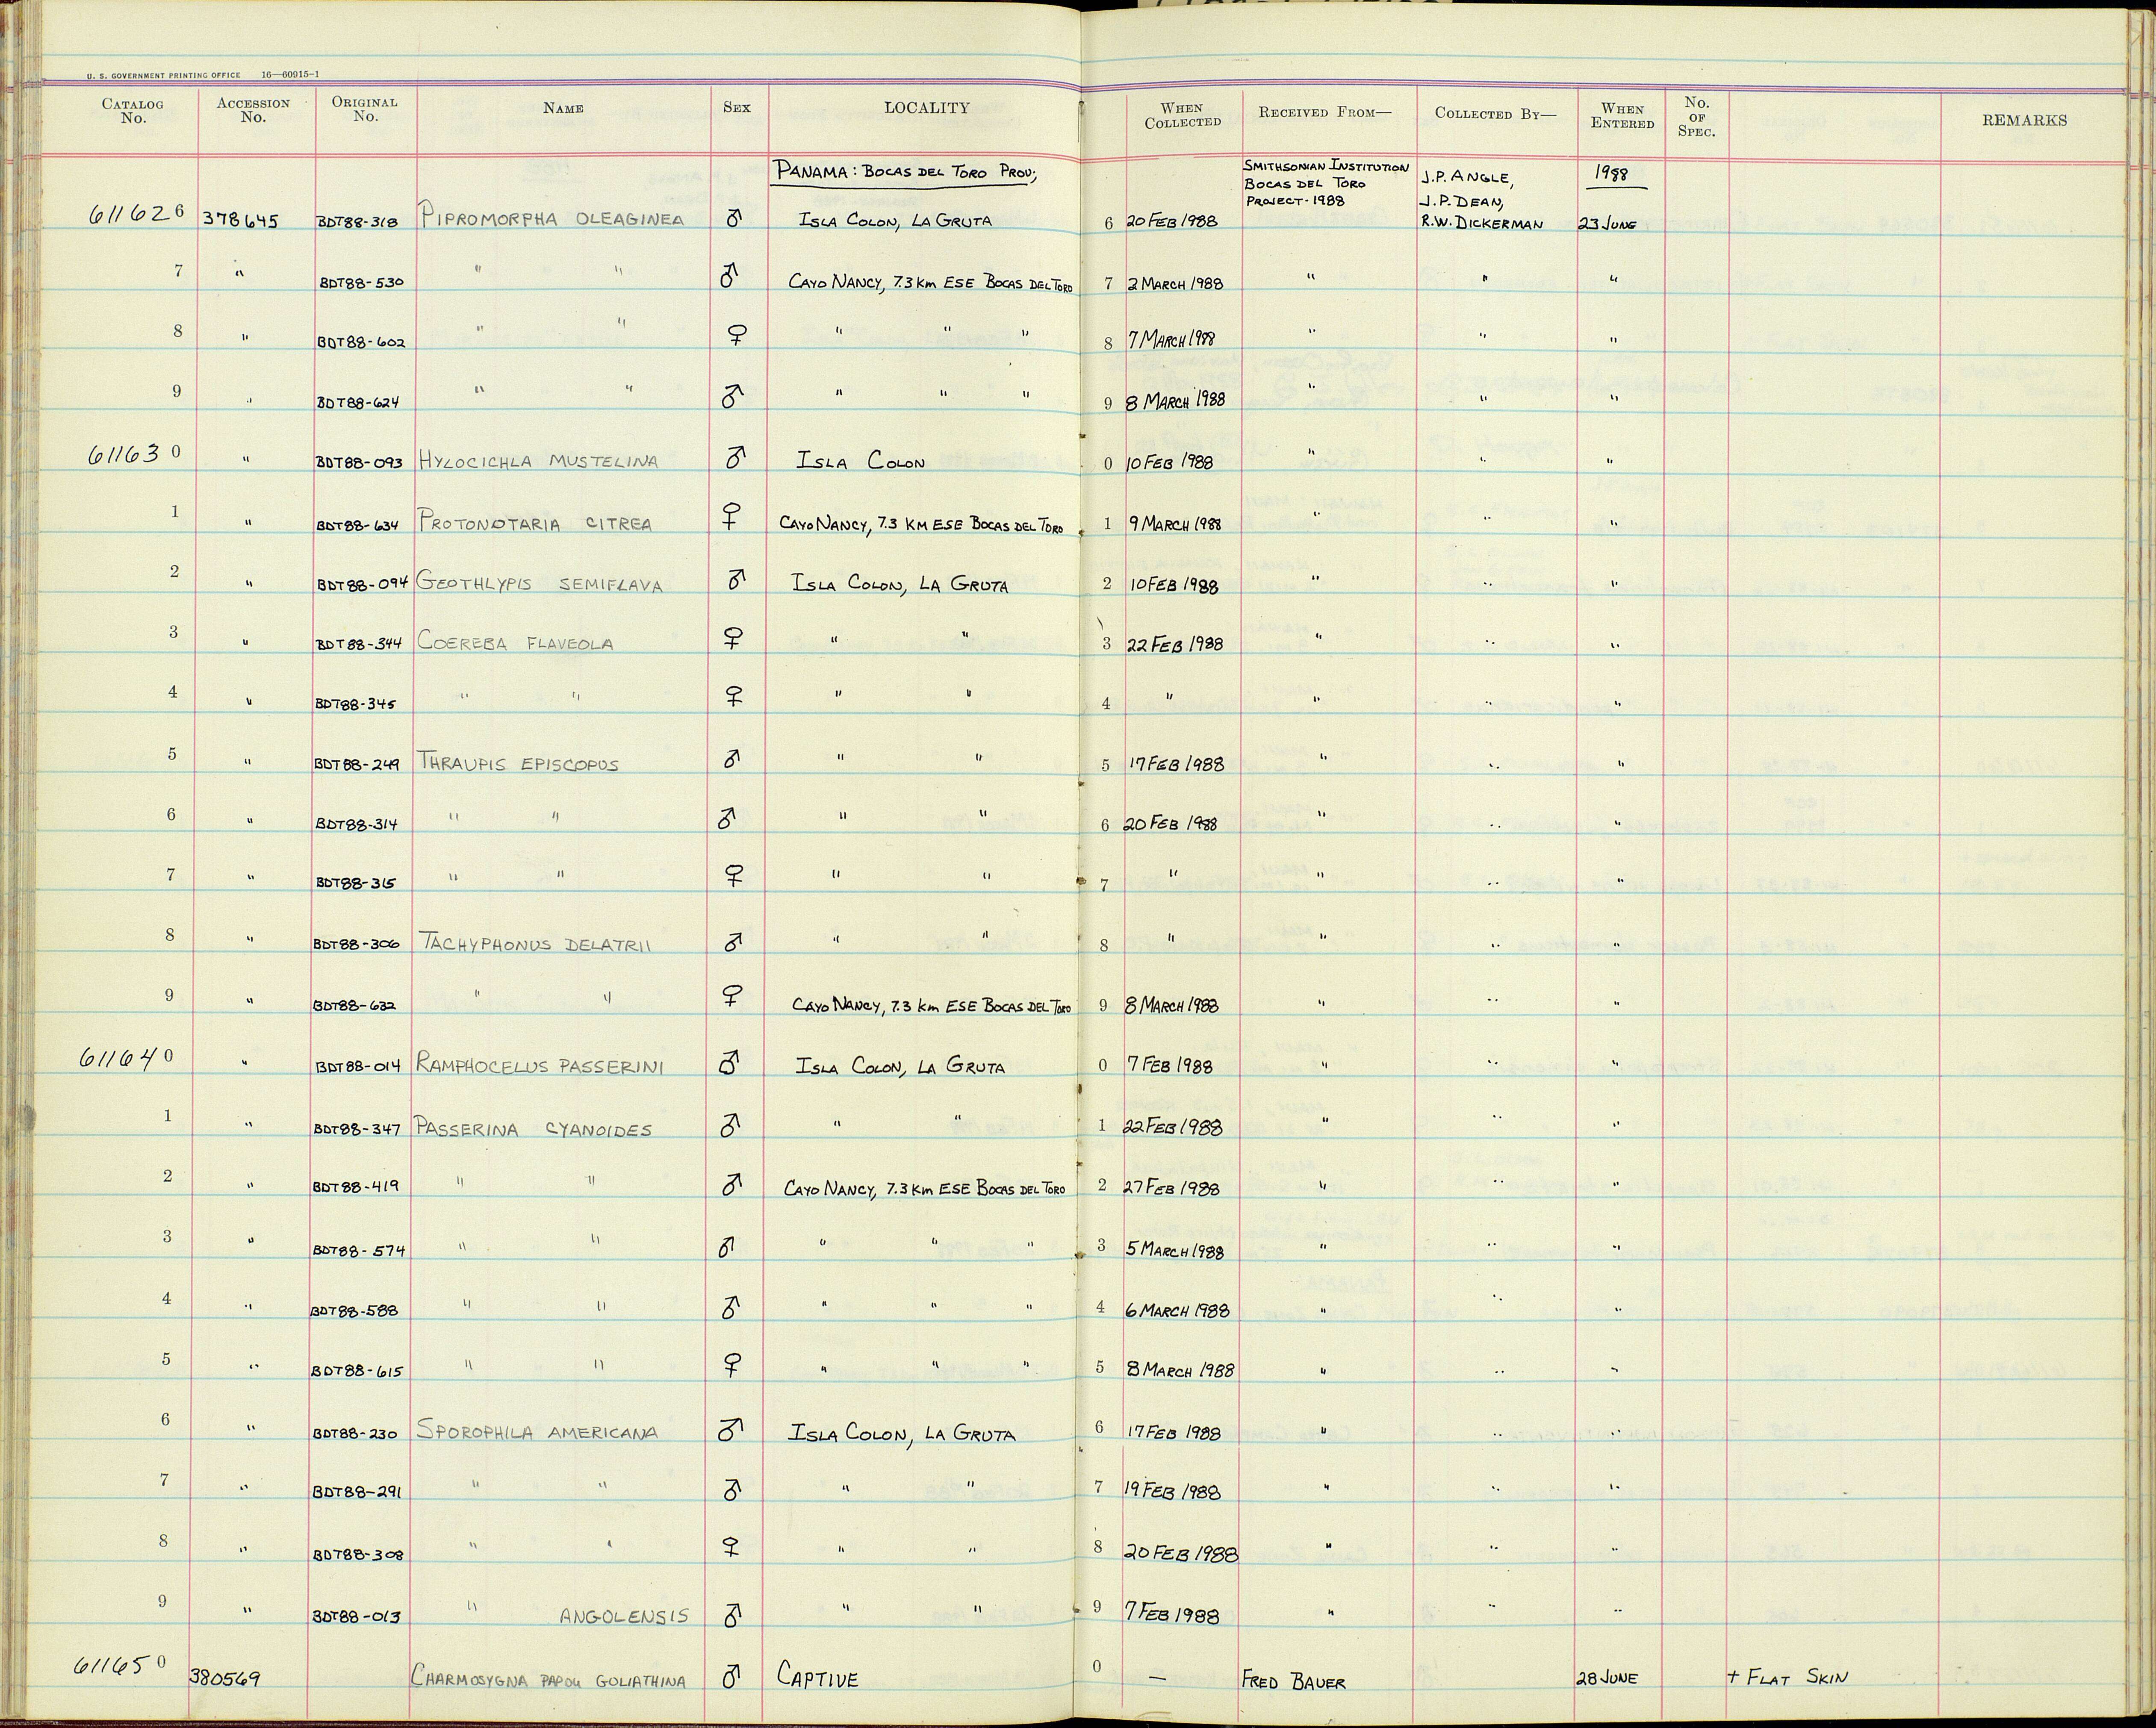The height and width of the screenshot is (1728, 2156).
Task: Click the date '2 March 1988'
Action: (1175, 283)
